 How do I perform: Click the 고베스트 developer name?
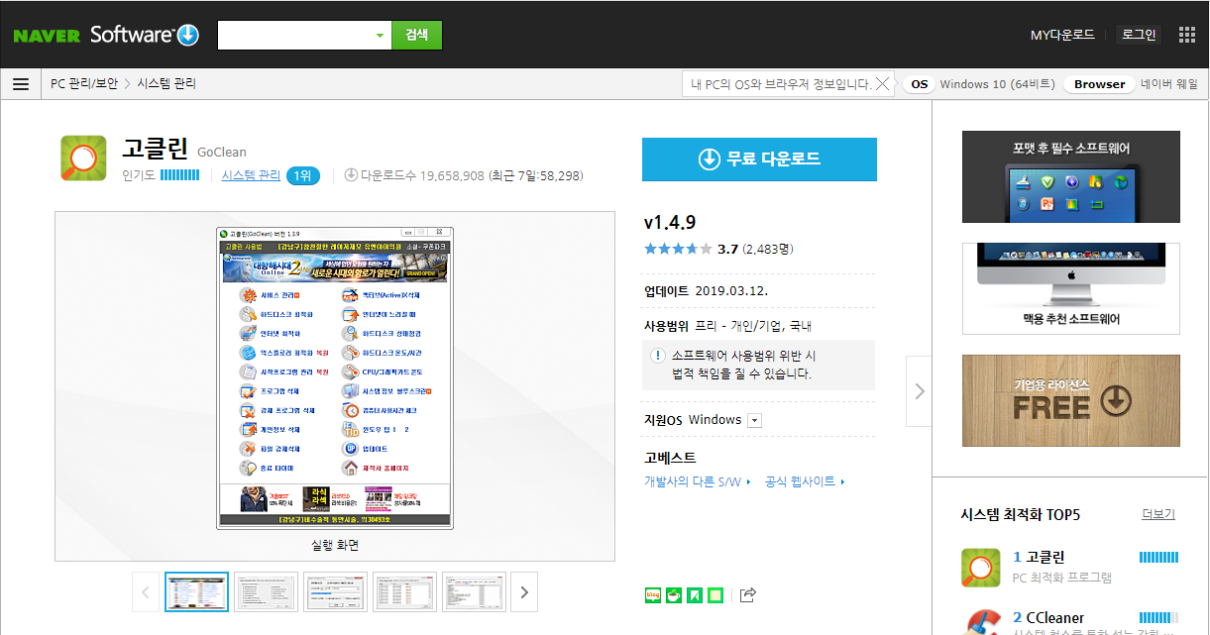coord(670,458)
